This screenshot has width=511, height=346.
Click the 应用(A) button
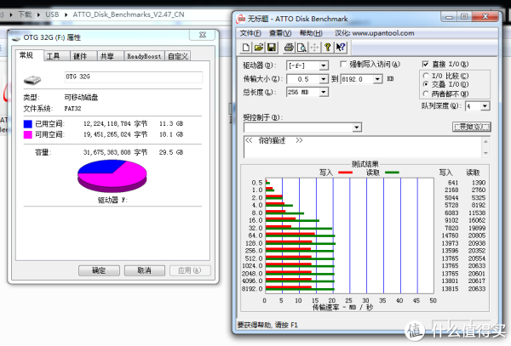pos(190,270)
